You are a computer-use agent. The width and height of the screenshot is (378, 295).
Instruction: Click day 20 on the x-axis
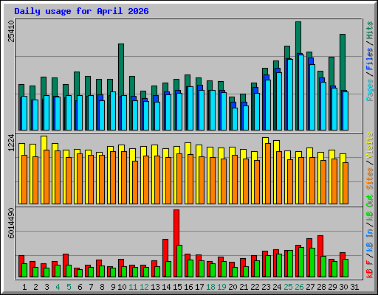pos(233,287)
